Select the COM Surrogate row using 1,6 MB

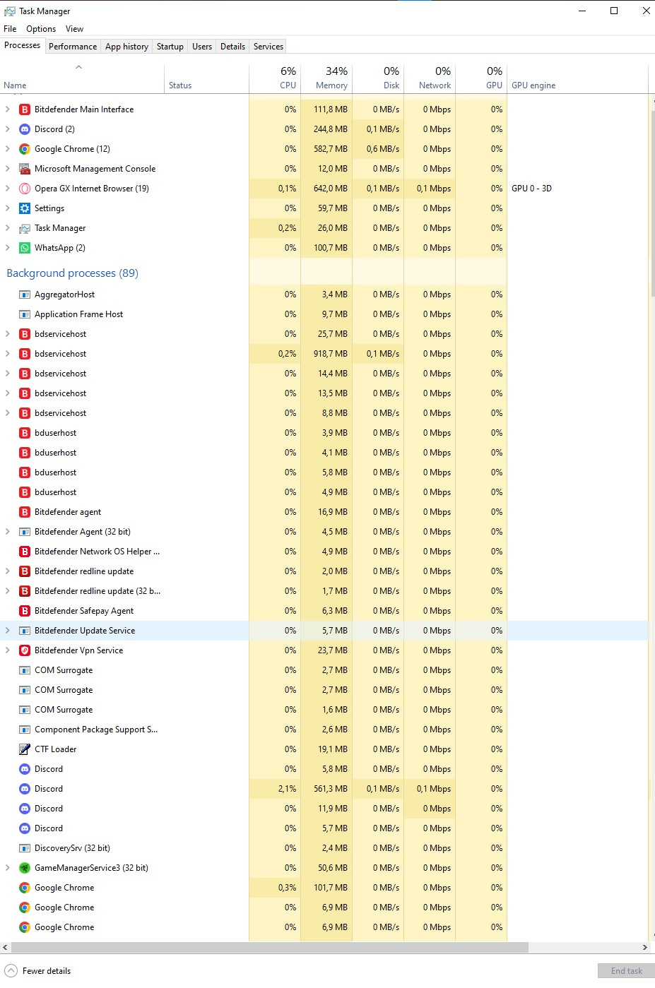pos(324,710)
